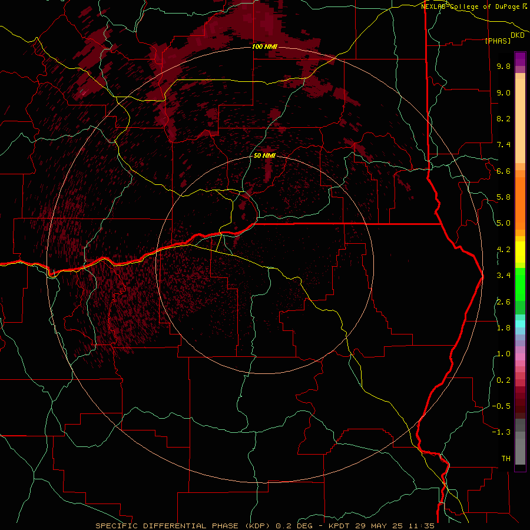
Task: Pick the yellow segment of the color bar
Action: (x=520, y=252)
